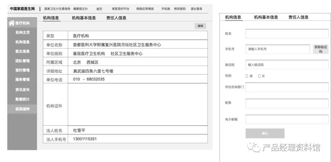Focus the 职务 input field
The height and width of the screenshot is (162, 331).
coord(287,103)
